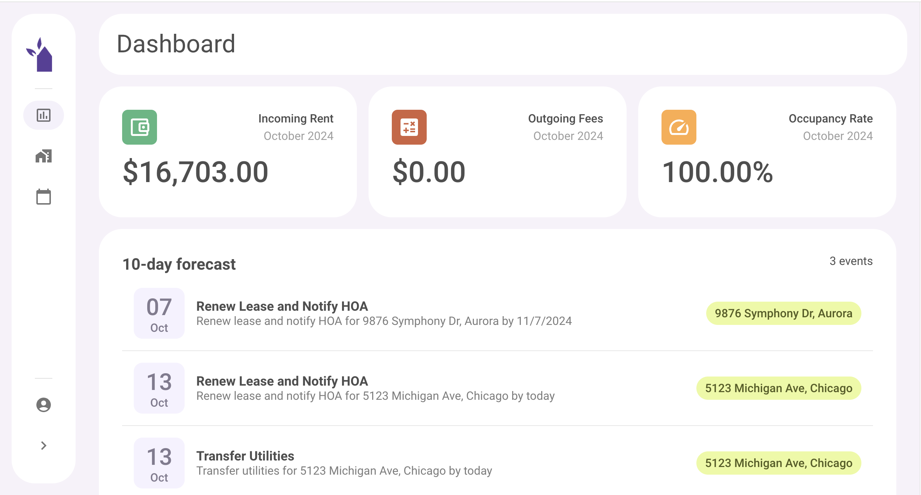Open the Calendar icon in sidebar
The width and height of the screenshot is (921, 495).
coord(44,197)
